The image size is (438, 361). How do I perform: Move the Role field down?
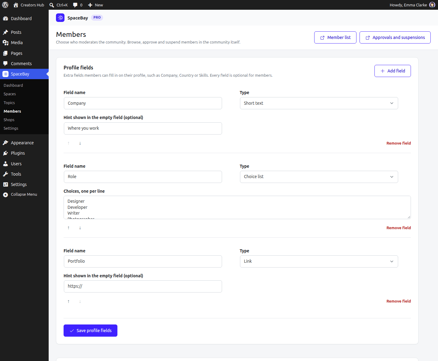[80, 228]
